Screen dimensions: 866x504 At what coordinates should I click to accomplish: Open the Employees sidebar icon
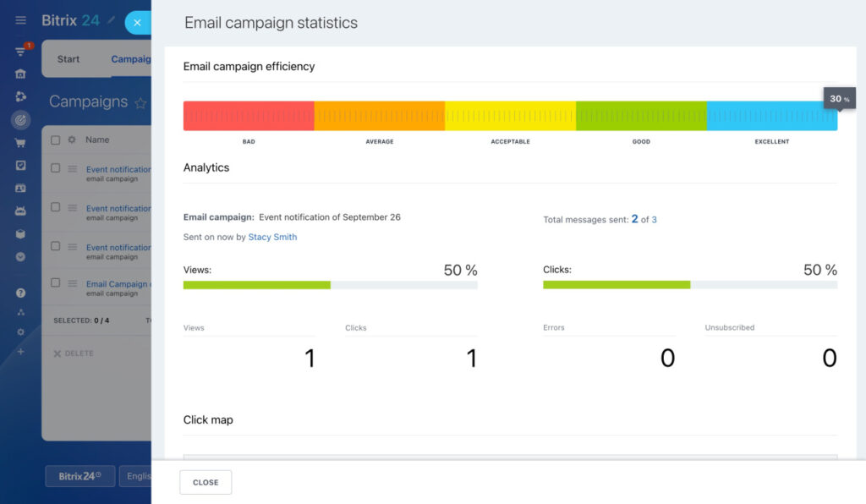click(x=20, y=188)
